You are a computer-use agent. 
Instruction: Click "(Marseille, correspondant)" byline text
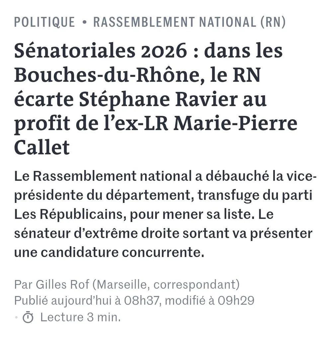[x=166, y=285]
